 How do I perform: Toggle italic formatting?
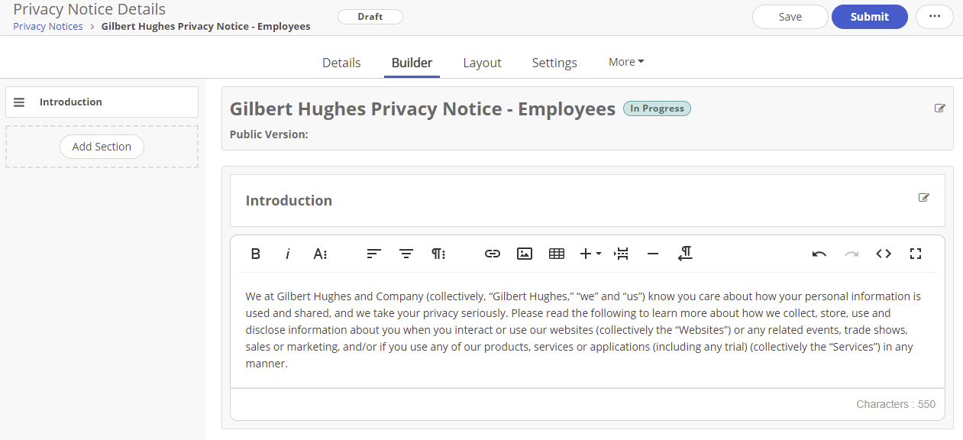287,254
